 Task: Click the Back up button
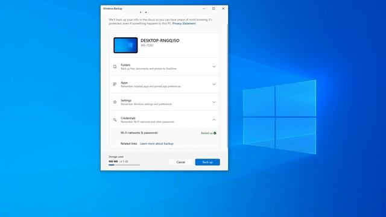[x=207, y=162]
